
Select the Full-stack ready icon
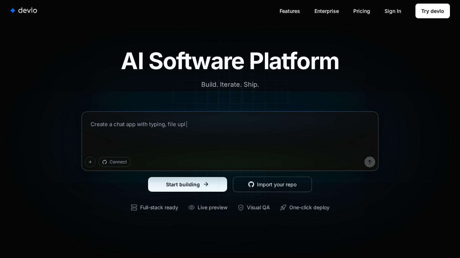[134, 207]
